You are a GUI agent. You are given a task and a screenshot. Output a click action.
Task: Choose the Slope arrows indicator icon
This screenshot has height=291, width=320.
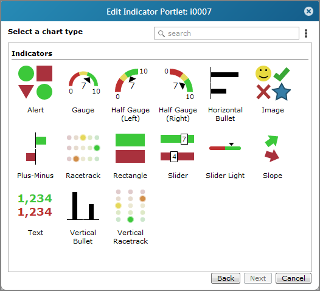click(272, 149)
